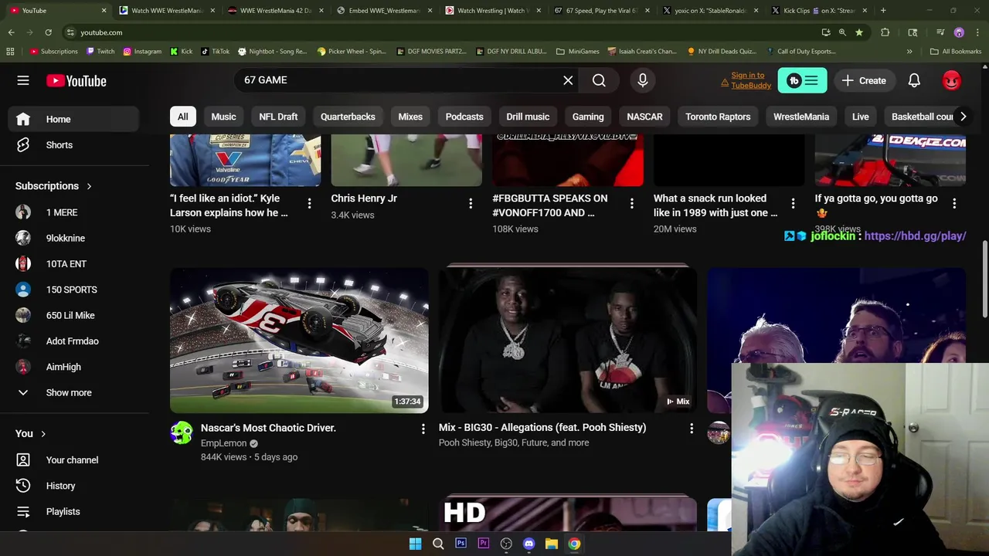The width and height of the screenshot is (989, 556).
Task: Open options for 1989 snack run video
Action: 793,203
